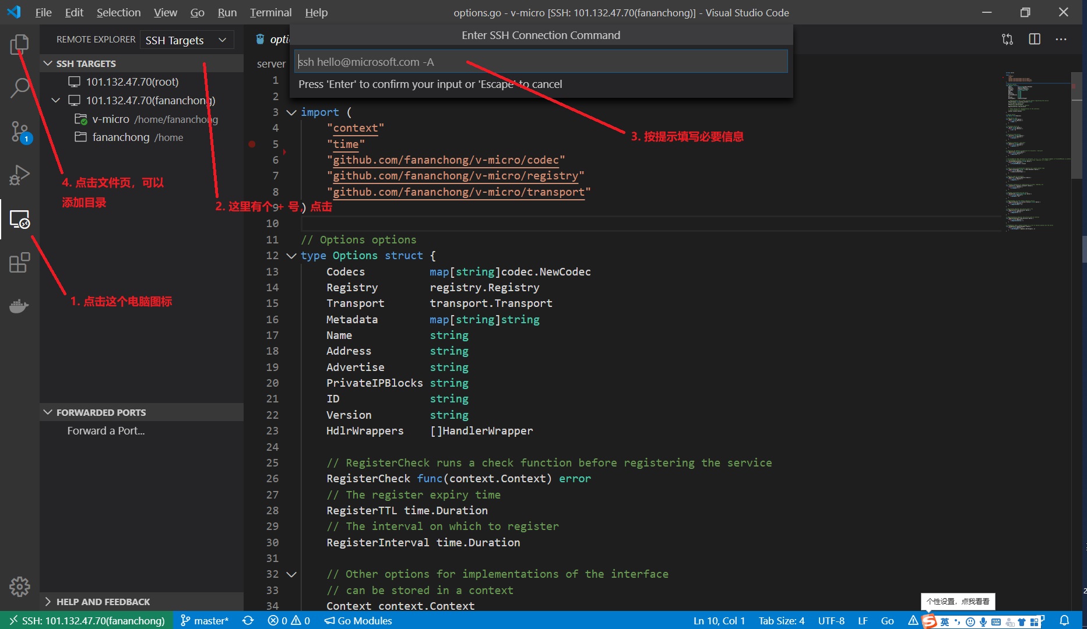Select the Remote Explorer icon

click(19, 220)
